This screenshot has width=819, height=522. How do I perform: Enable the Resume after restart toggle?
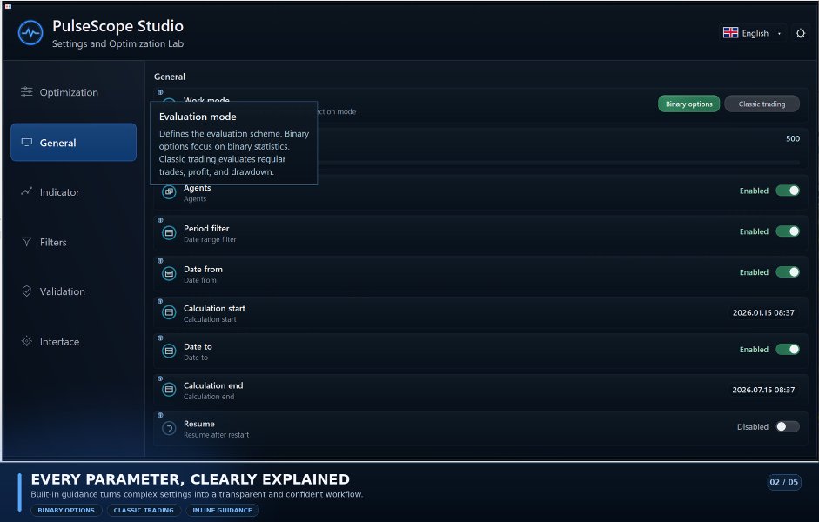[x=787, y=426]
